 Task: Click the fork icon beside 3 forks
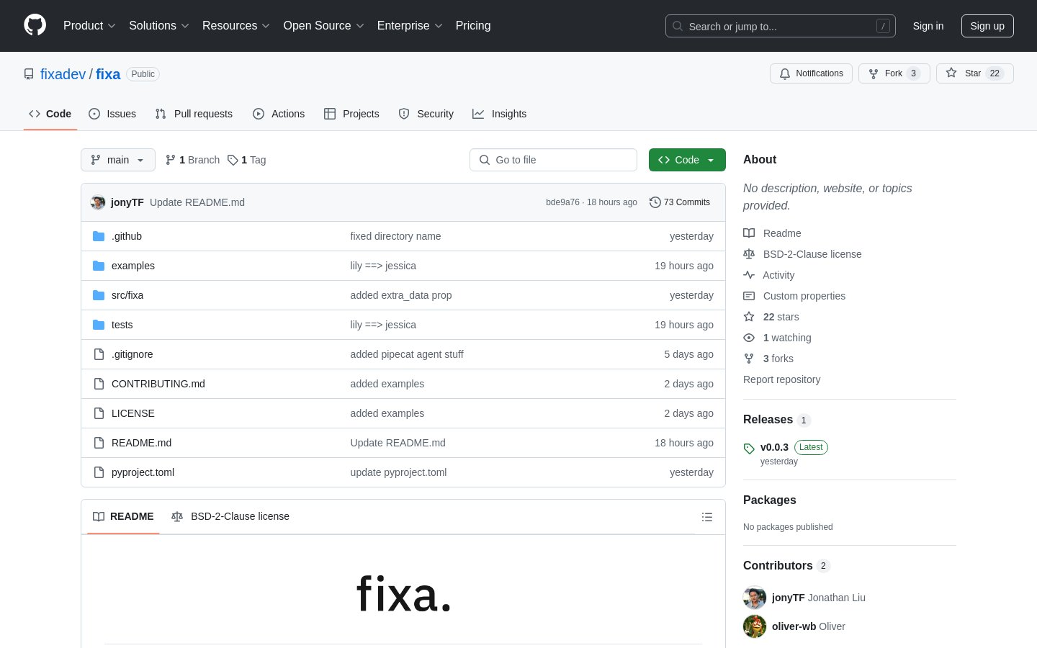(749, 359)
